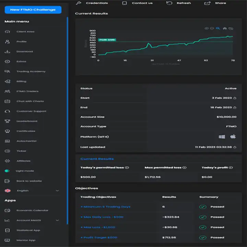Click the Refresh icon in top bar
Image resolution: width=247 pixels, height=247 pixels.
(169, 3)
